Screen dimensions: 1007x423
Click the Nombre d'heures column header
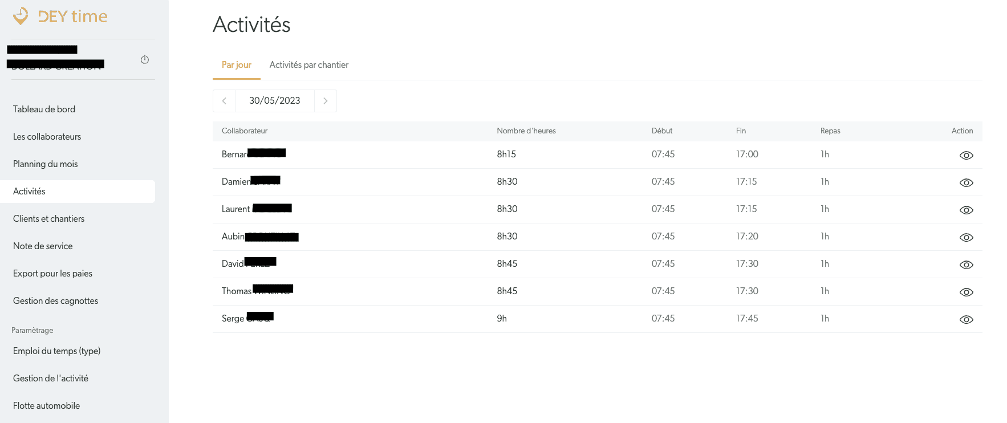coord(526,131)
